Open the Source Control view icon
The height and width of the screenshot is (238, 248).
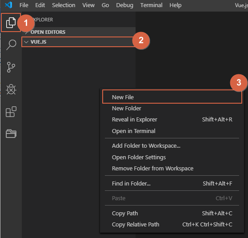pos(11,67)
